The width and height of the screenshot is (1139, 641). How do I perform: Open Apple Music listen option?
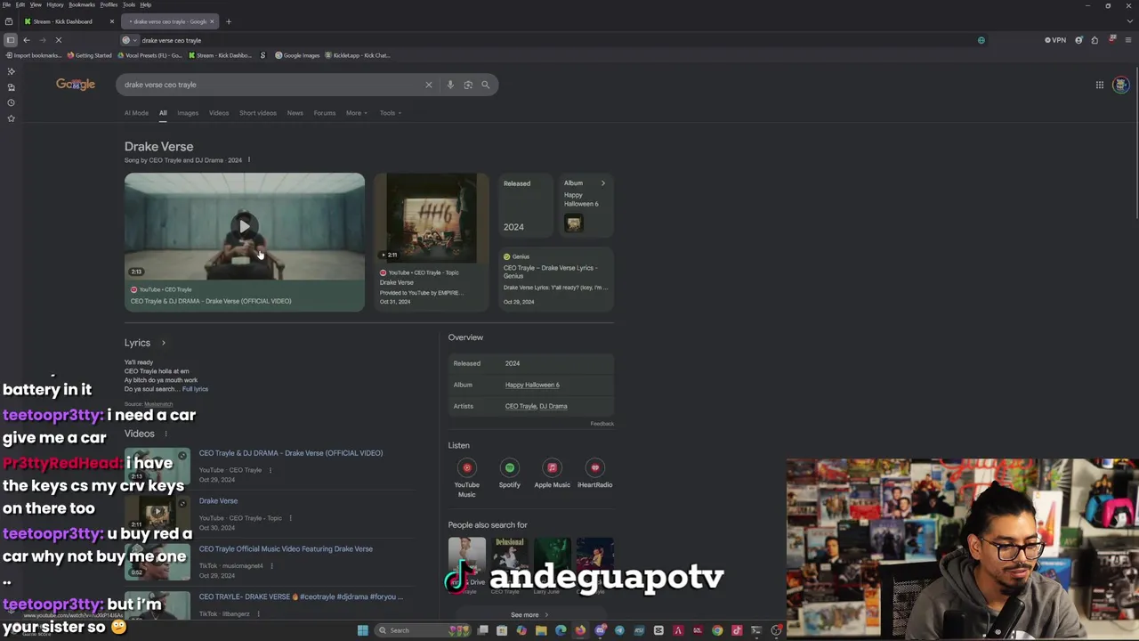pos(552,475)
